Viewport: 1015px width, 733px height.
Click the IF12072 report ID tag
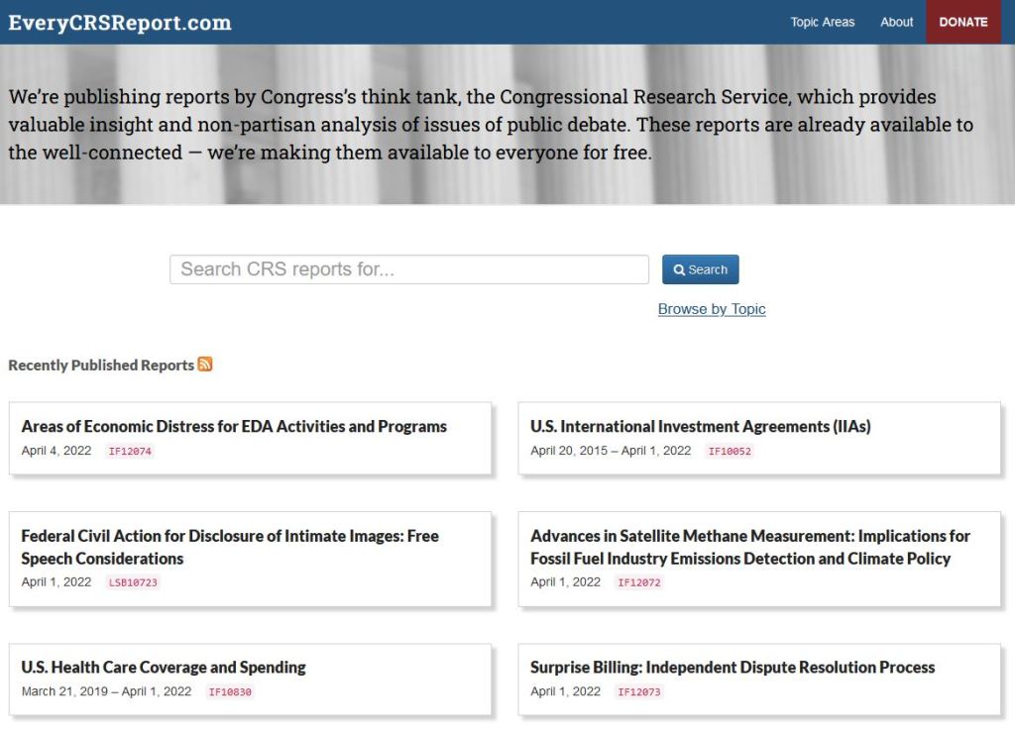click(639, 582)
